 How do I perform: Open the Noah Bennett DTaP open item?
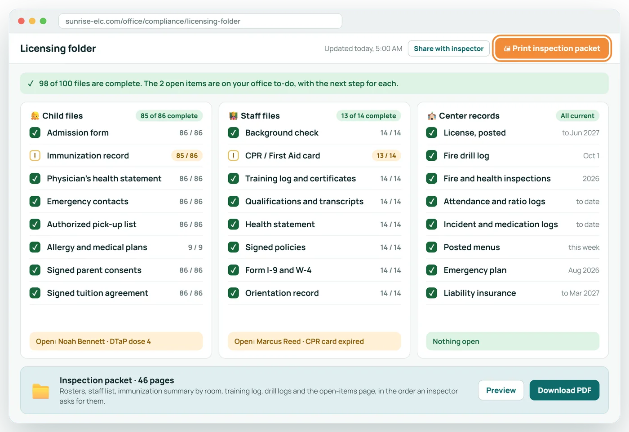[116, 341]
